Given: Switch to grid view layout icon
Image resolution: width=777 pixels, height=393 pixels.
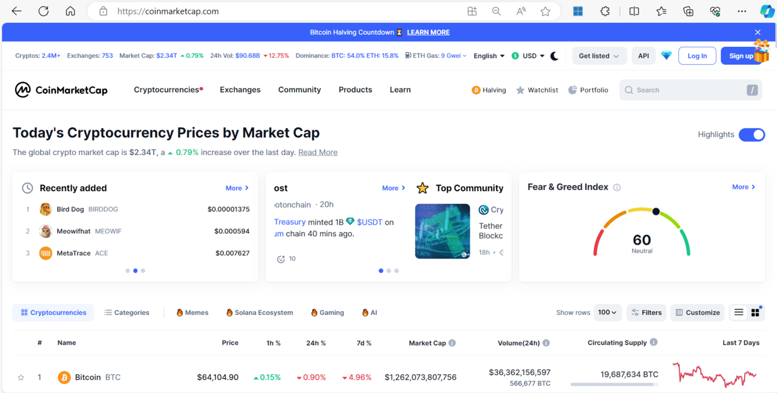Looking at the screenshot, I should click(755, 312).
